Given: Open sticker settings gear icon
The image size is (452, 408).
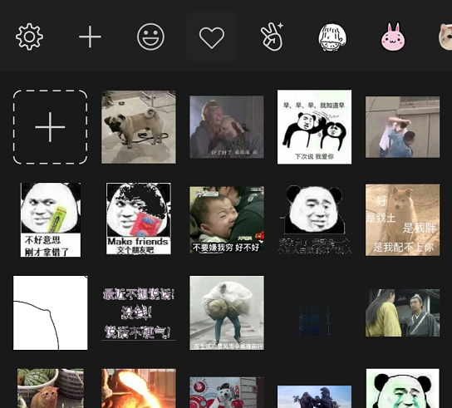Looking at the screenshot, I should (29, 37).
